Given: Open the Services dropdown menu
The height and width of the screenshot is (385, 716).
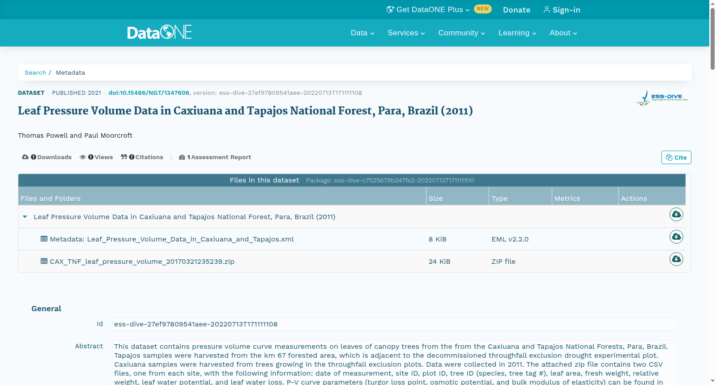Looking at the screenshot, I should tap(406, 33).
